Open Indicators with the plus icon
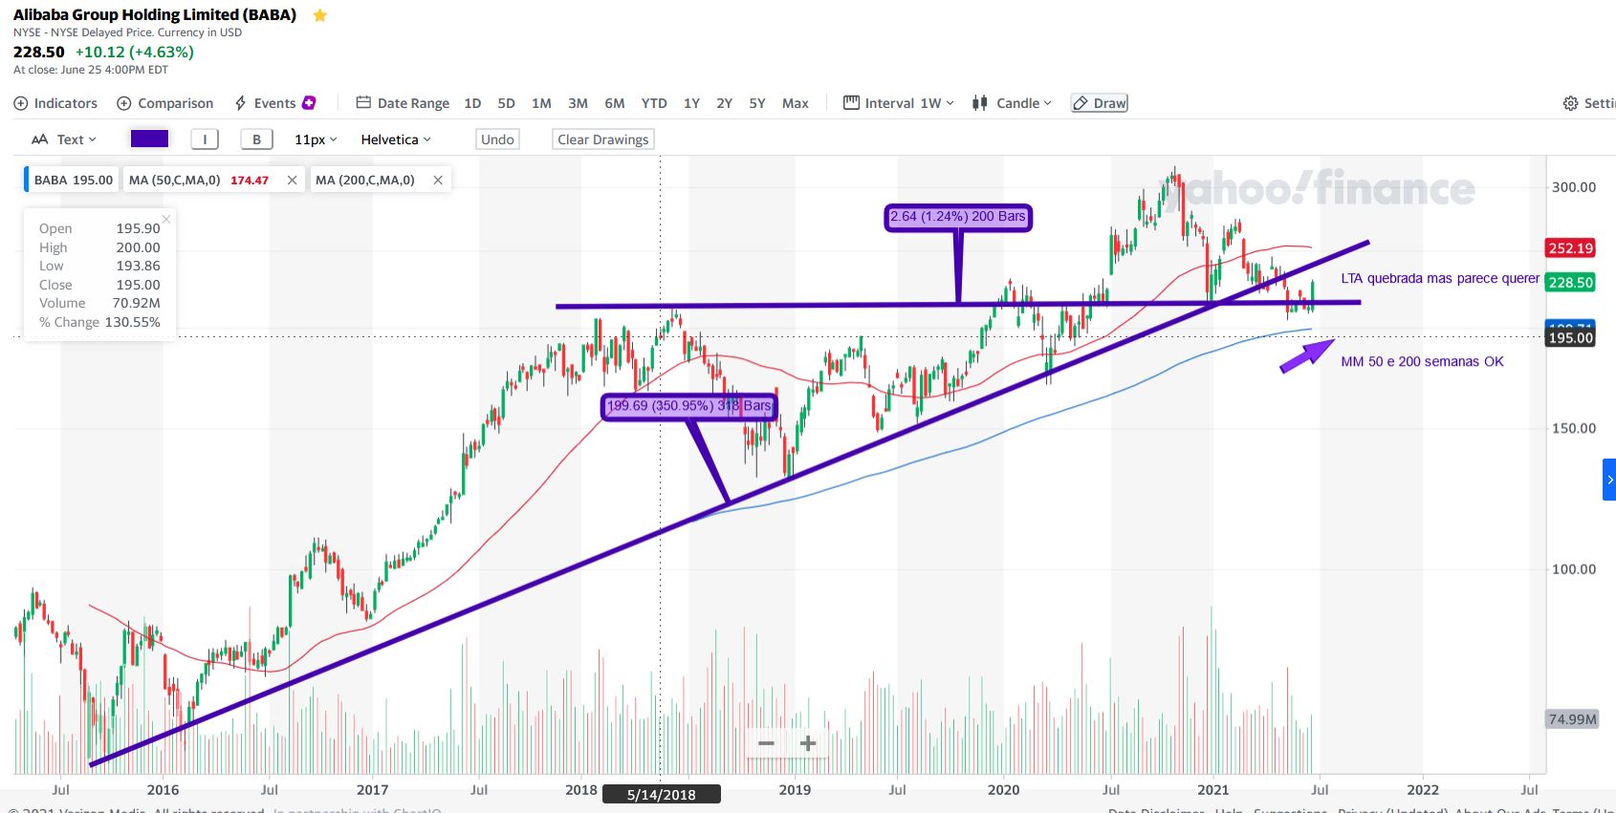 tap(21, 103)
